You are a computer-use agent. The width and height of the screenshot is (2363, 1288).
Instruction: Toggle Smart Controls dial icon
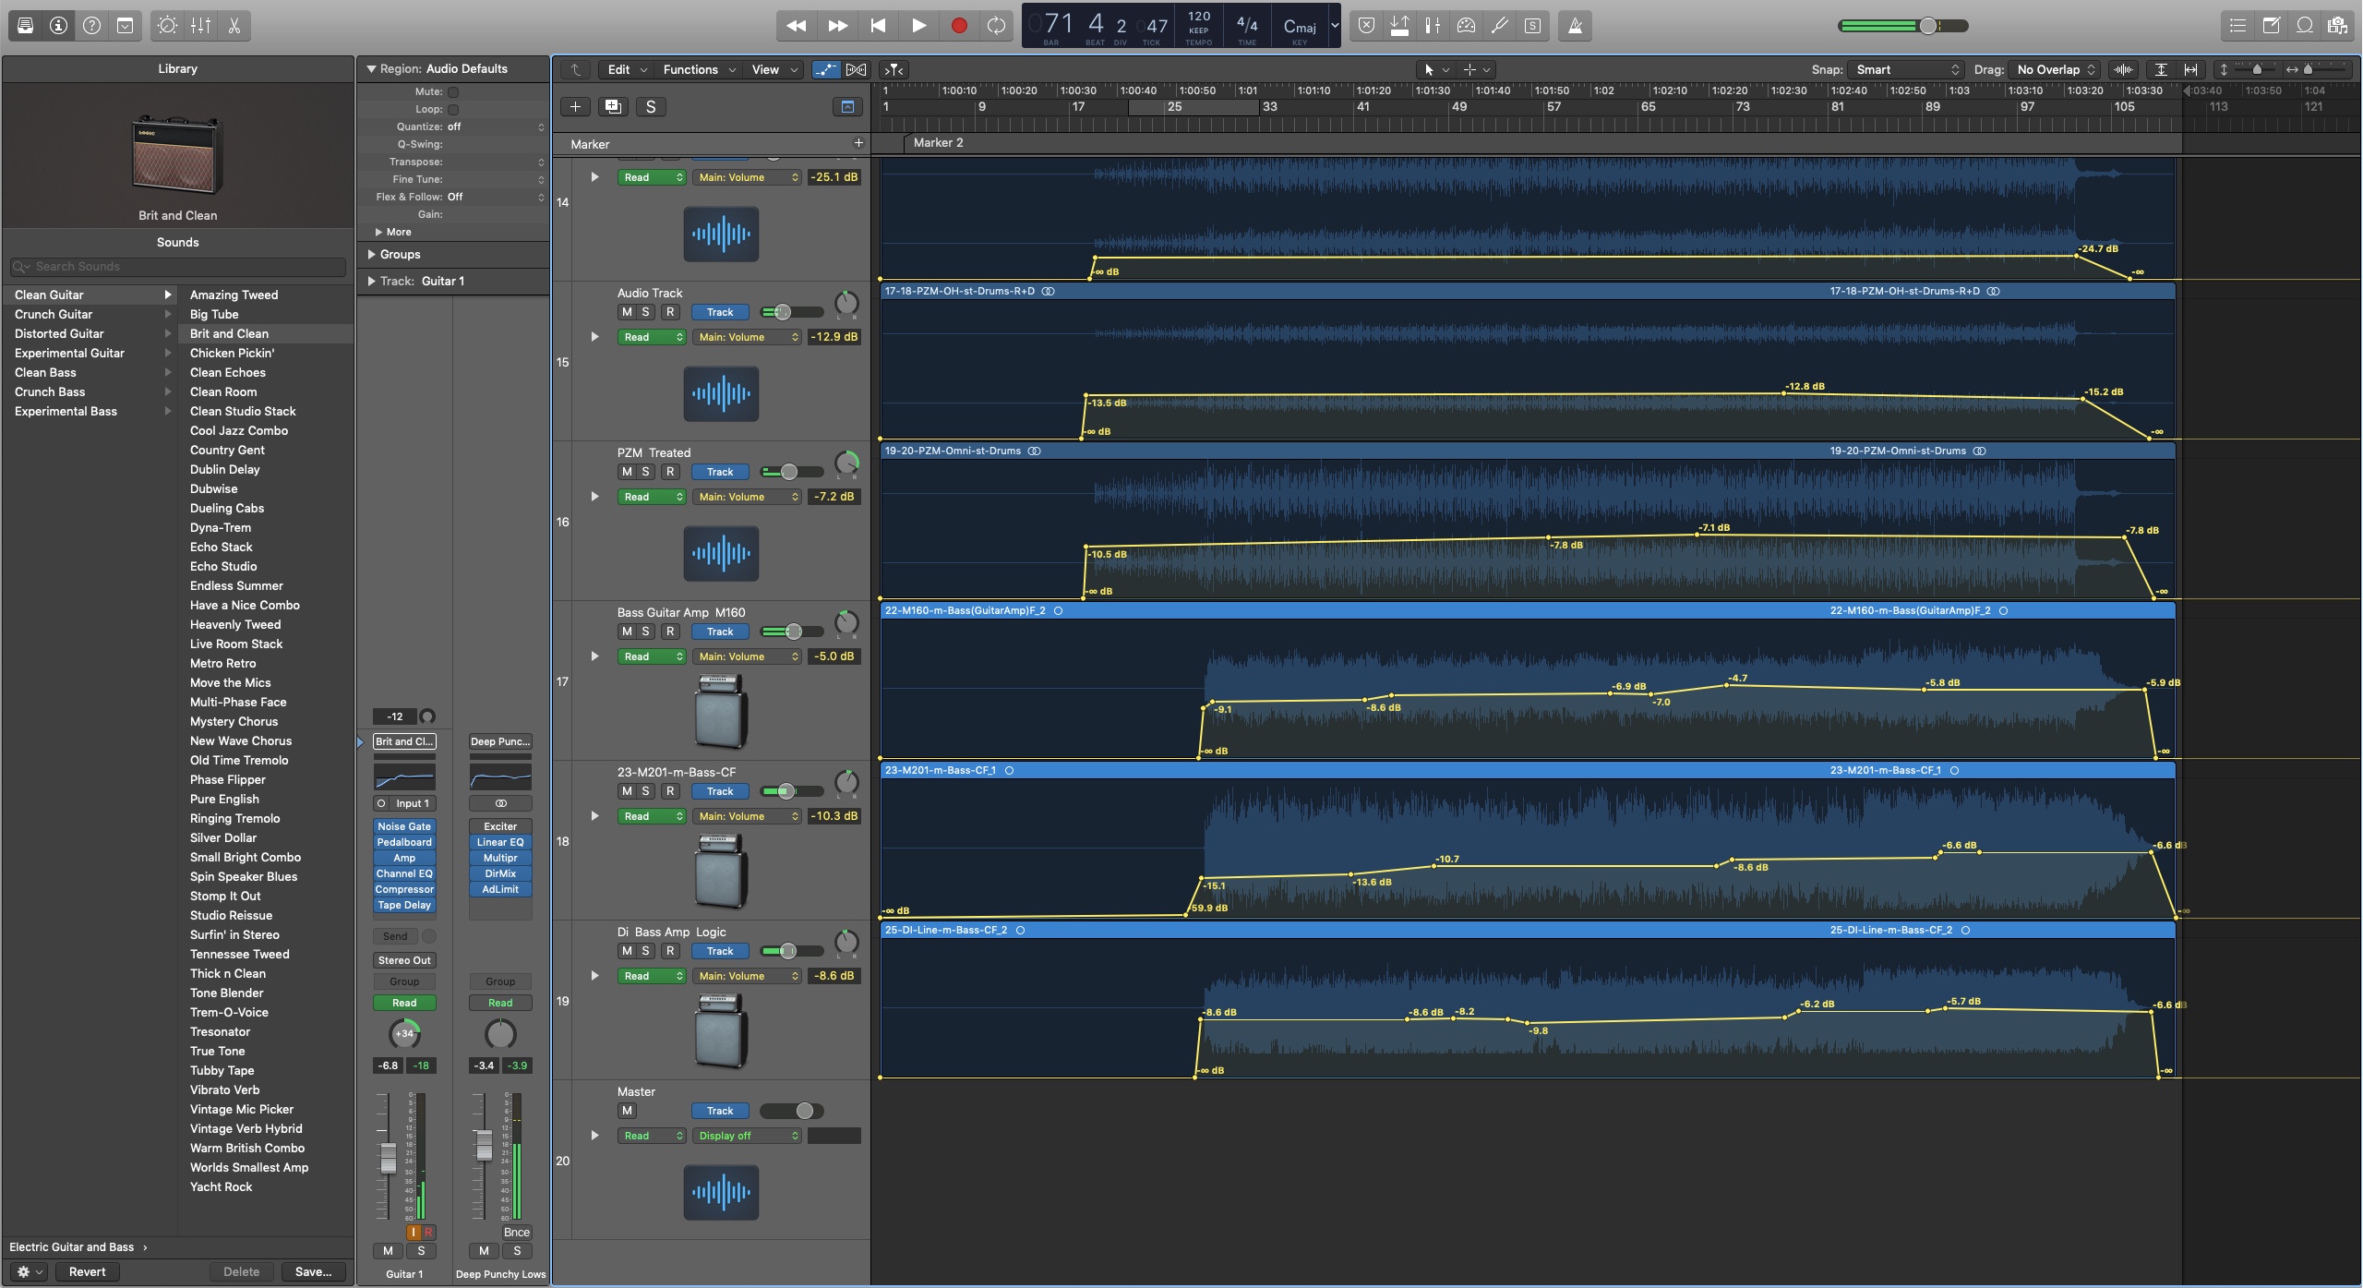pyautogui.click(x=168, y=26)
